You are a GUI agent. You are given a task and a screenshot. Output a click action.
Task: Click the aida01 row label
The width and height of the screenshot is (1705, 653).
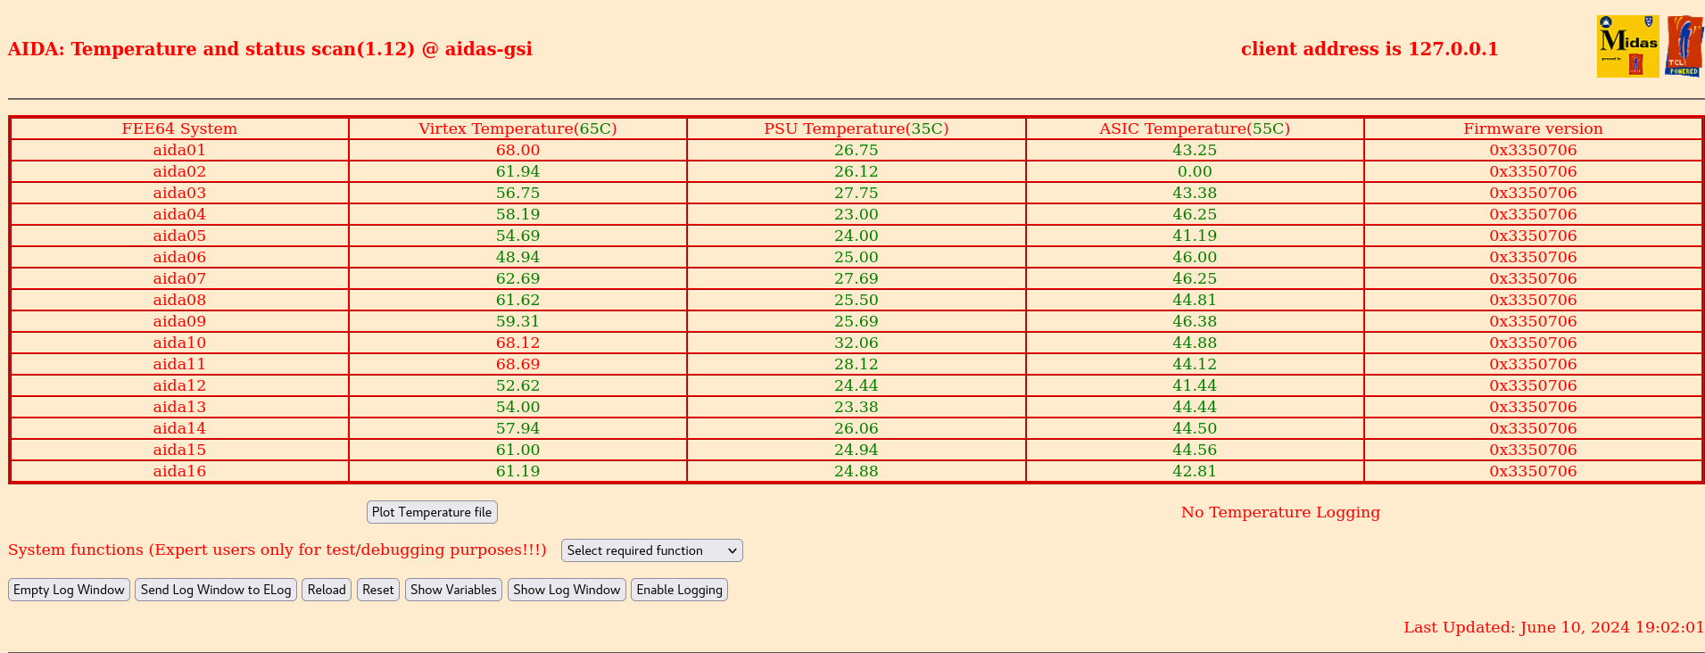[179, 150]
